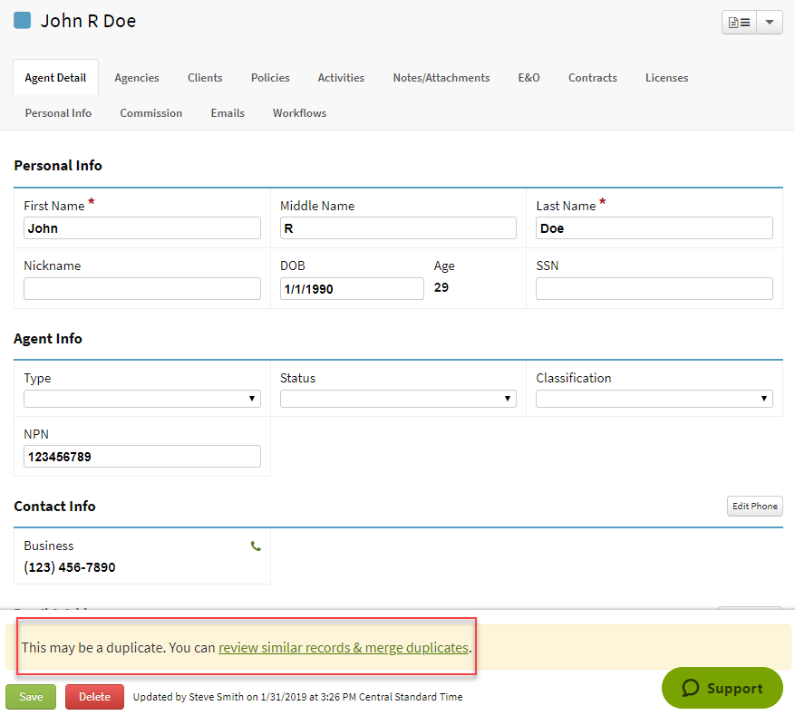This screenshot has height=715, width=795.
Task: Go to the Notes/Attachments tab
Action: (x=441, y=77)
